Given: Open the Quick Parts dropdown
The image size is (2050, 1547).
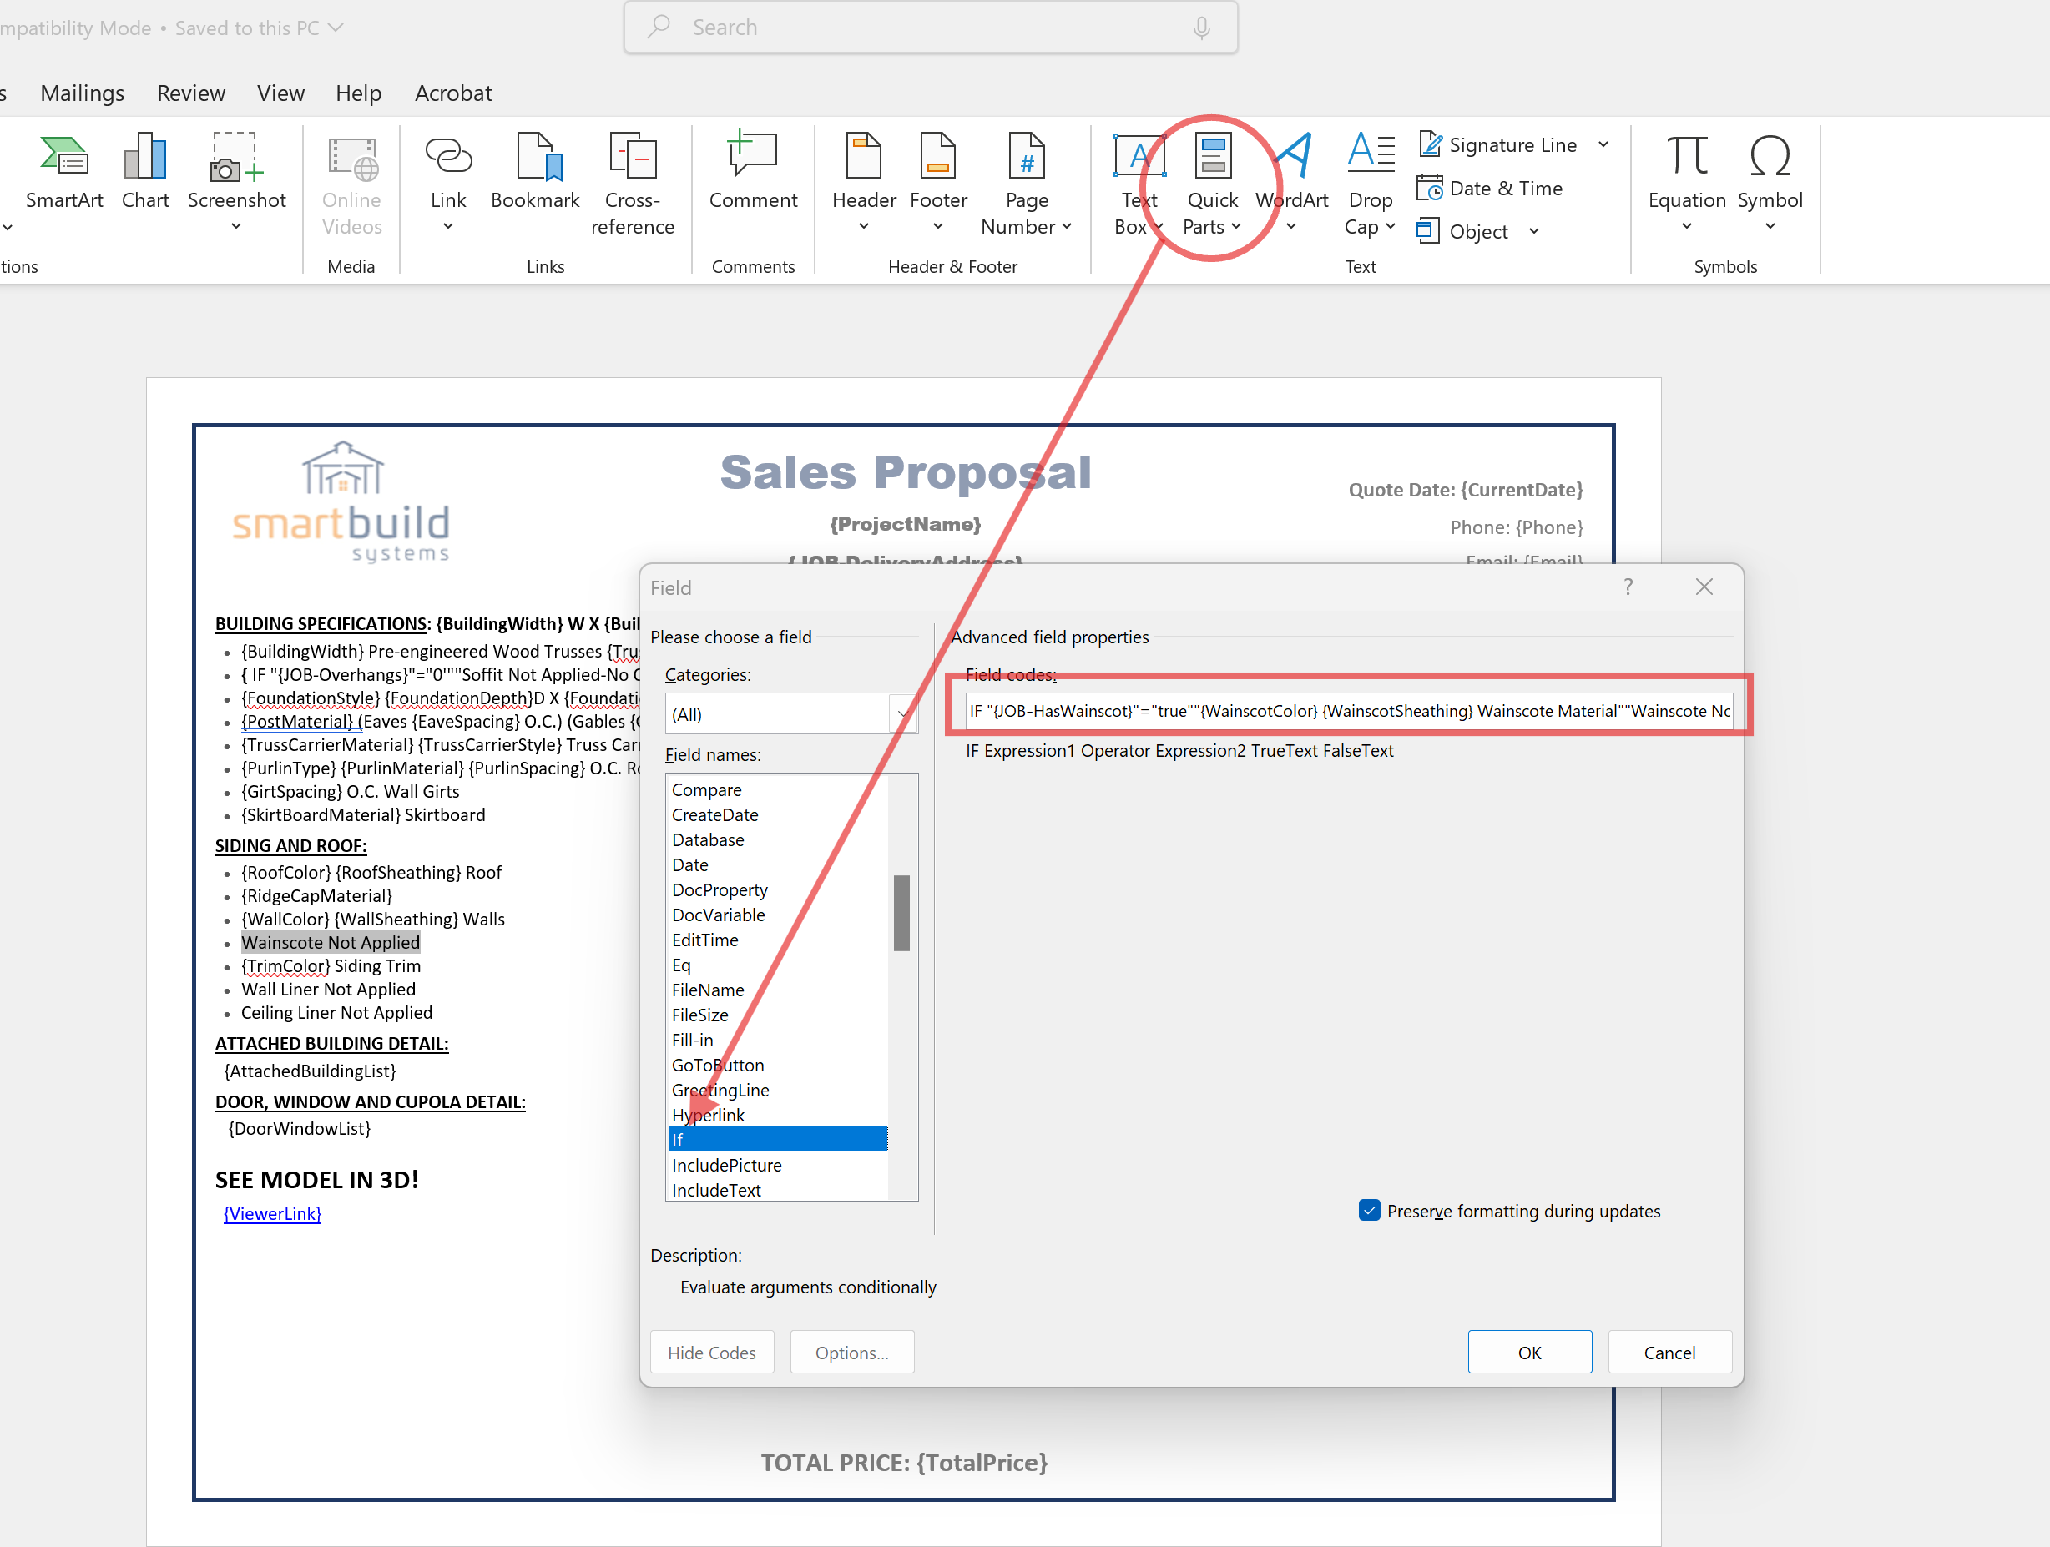Looking at the screenshot, I should point(1211,184).
